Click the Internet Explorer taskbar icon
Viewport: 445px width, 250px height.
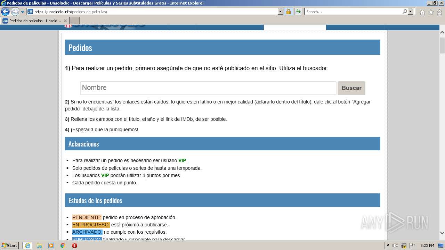[x=27, y=245]
